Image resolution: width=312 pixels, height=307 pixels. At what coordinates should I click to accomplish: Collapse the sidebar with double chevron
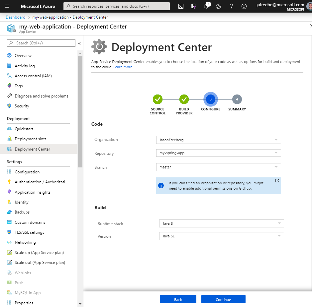(79, 43)
